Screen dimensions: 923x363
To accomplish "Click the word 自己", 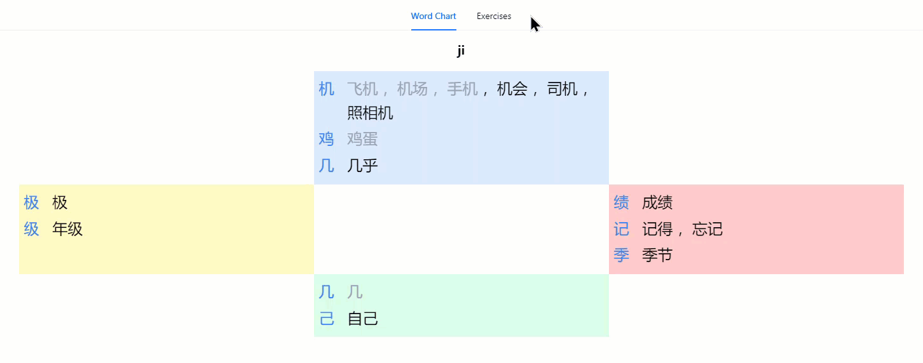I will point(362,319).
